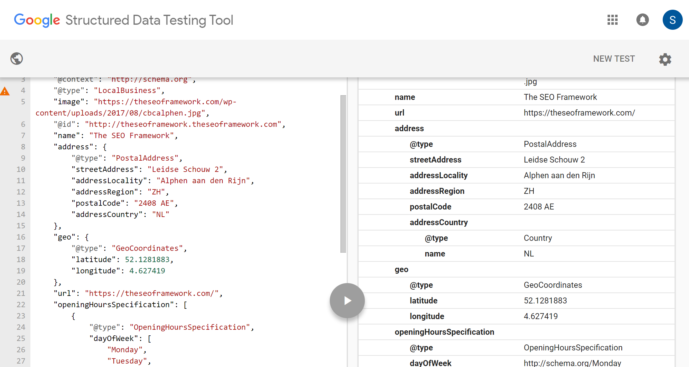Open the account avatar menu
This screenshot has width=689, height=367.
[x=672, y=20]
